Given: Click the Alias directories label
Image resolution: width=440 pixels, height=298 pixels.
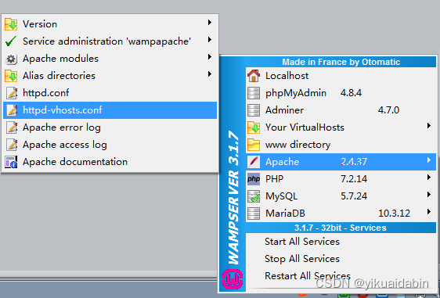Looking at the screenshot, I should pos(59,76).
